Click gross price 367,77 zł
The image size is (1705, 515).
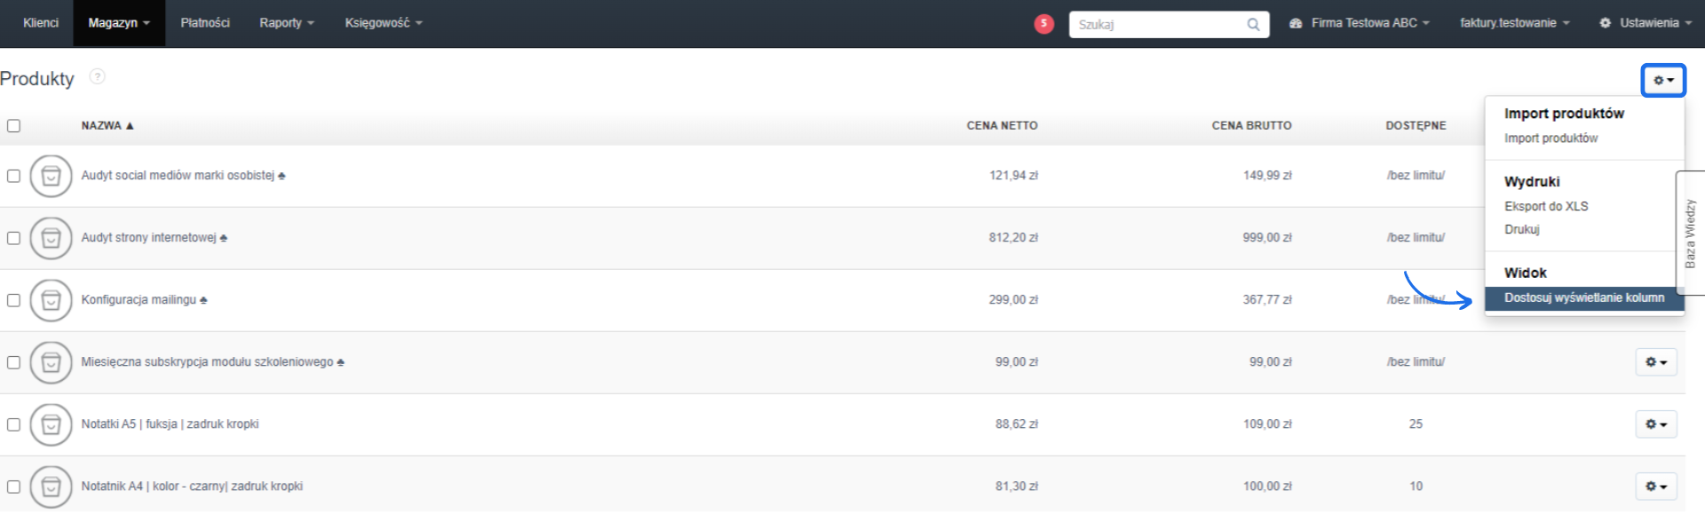coord(1266,300)
